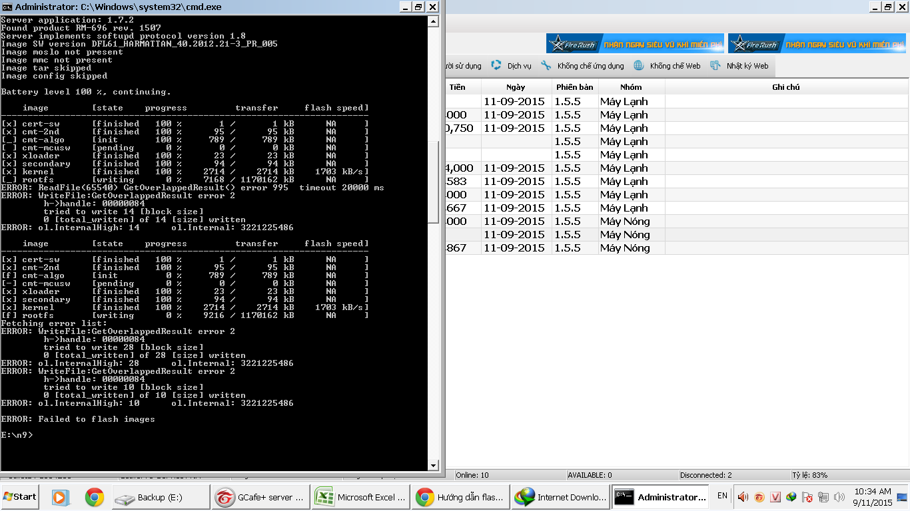Switch to Internet Download Manager window
The height and width of the screenshot is (511, 910).
[x=562, y=497]
